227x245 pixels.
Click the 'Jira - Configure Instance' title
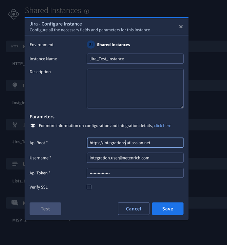[56, 24]
